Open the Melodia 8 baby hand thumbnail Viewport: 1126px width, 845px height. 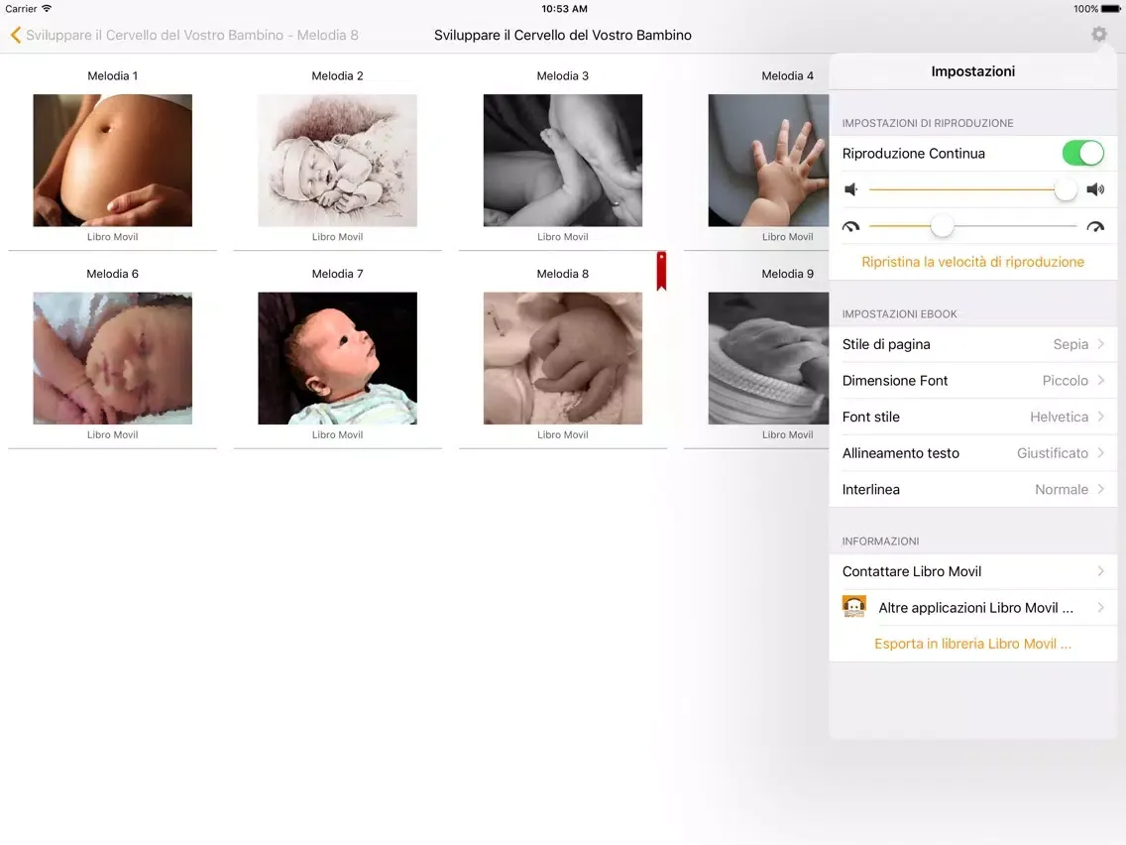[x=563, y=358]
